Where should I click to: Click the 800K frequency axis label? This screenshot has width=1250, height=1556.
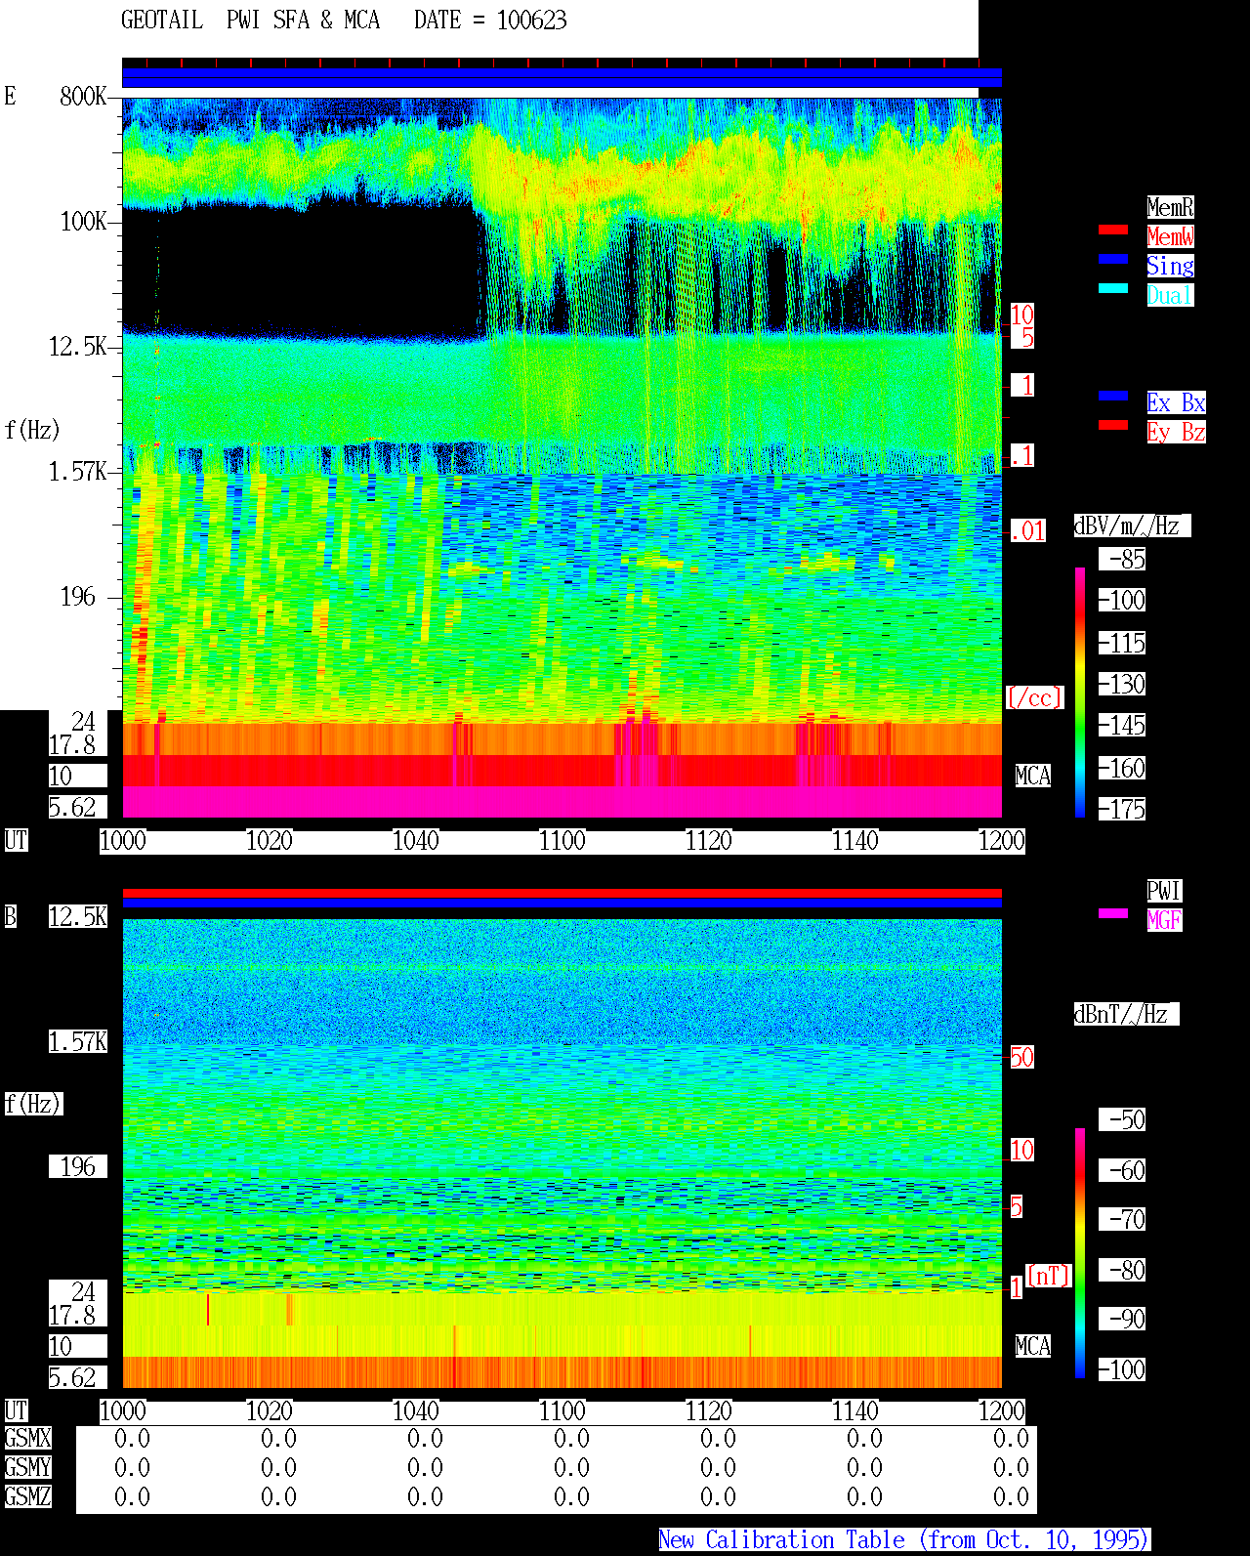(x=83, y=97)
